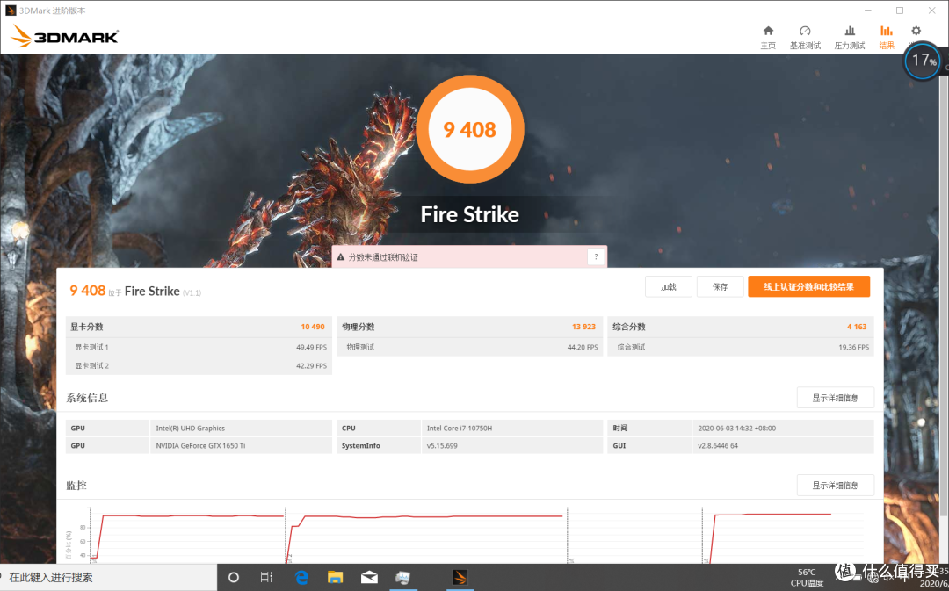
Task: Open the 基准测试 benchmarks tab
Action: point(805,37)
